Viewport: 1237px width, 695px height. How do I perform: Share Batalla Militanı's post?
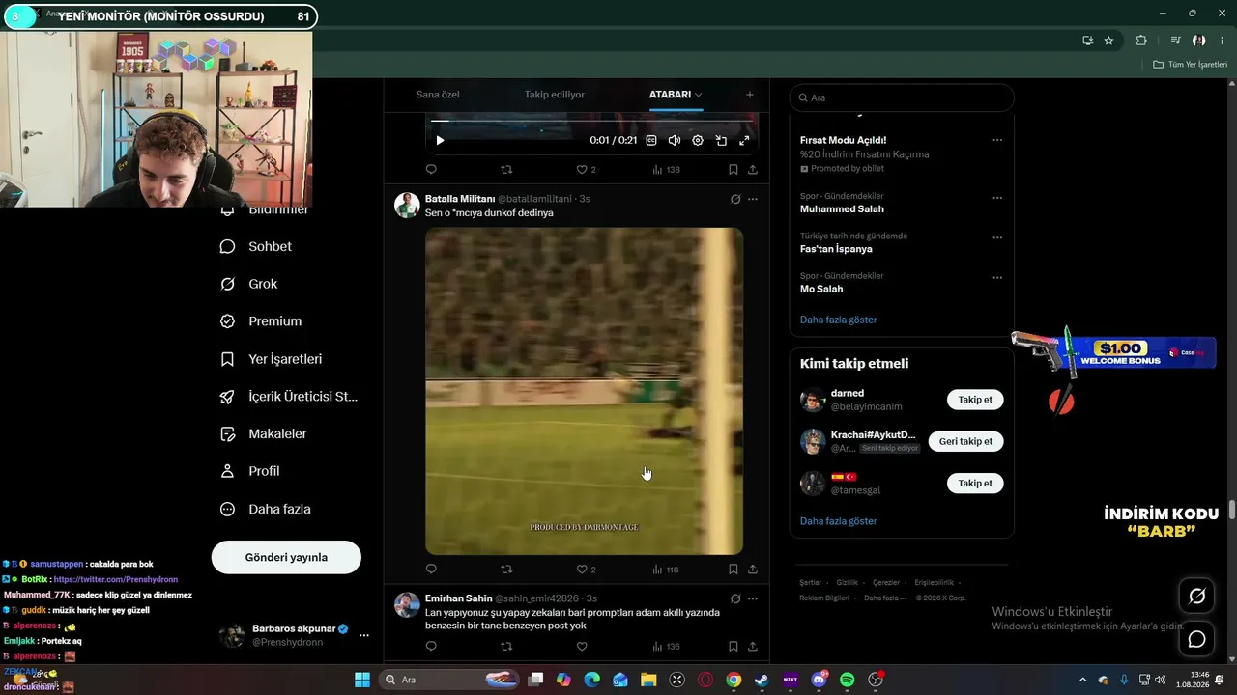753,570
